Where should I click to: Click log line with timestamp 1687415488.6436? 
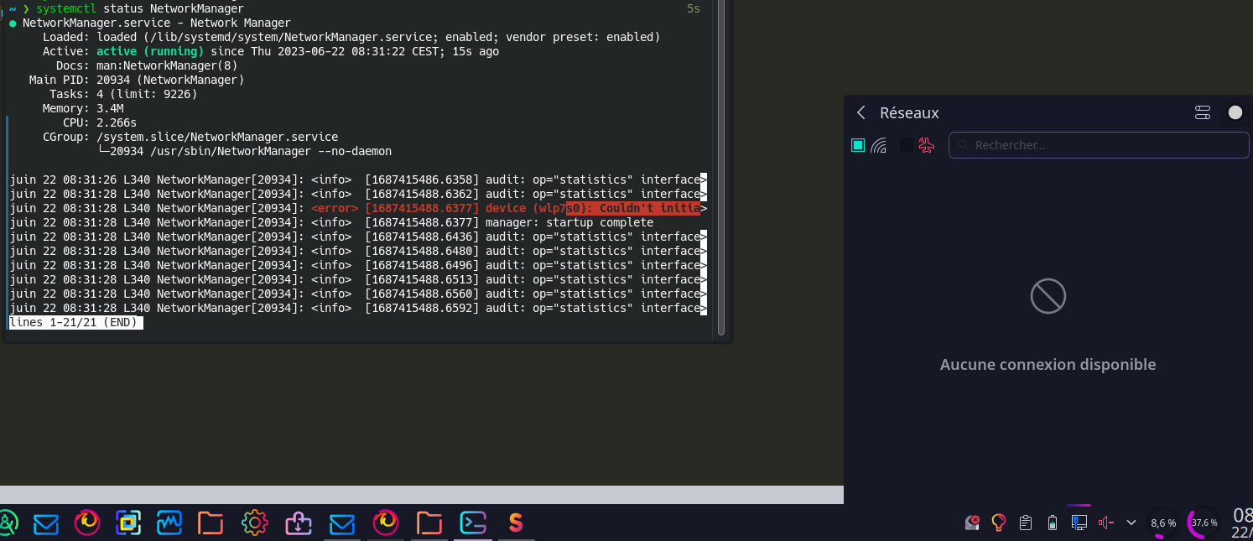[358, 237]
